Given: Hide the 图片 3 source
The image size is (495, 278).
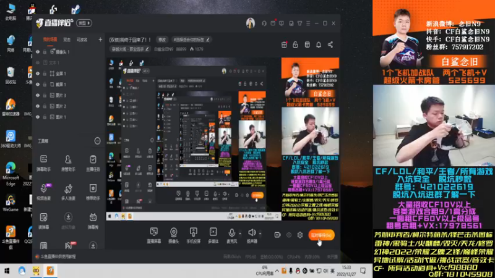Looking at the screenshot, I should (x=38, y=95).
